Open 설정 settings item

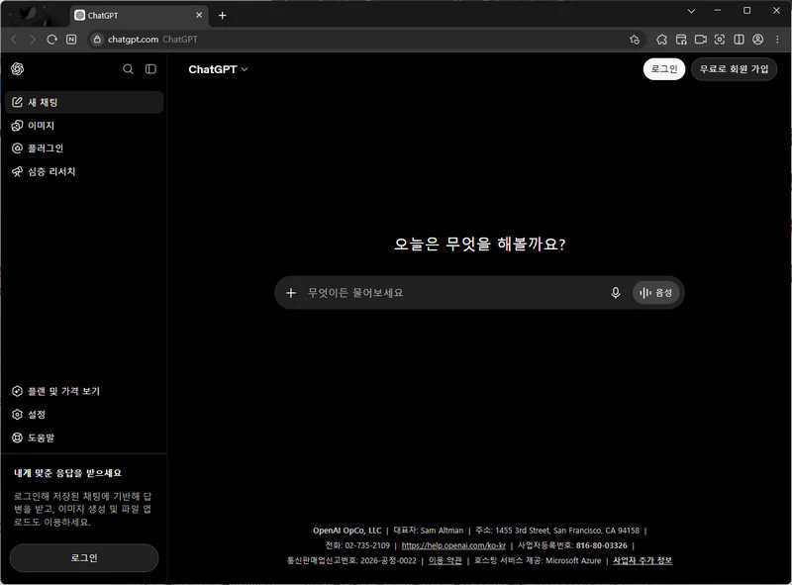pos(84,414)
